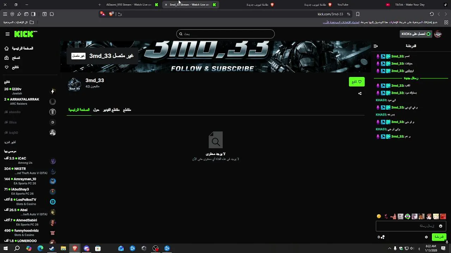Open File Explorer from taskbar
The image size is (451, 253).
(x=63, y=248)
